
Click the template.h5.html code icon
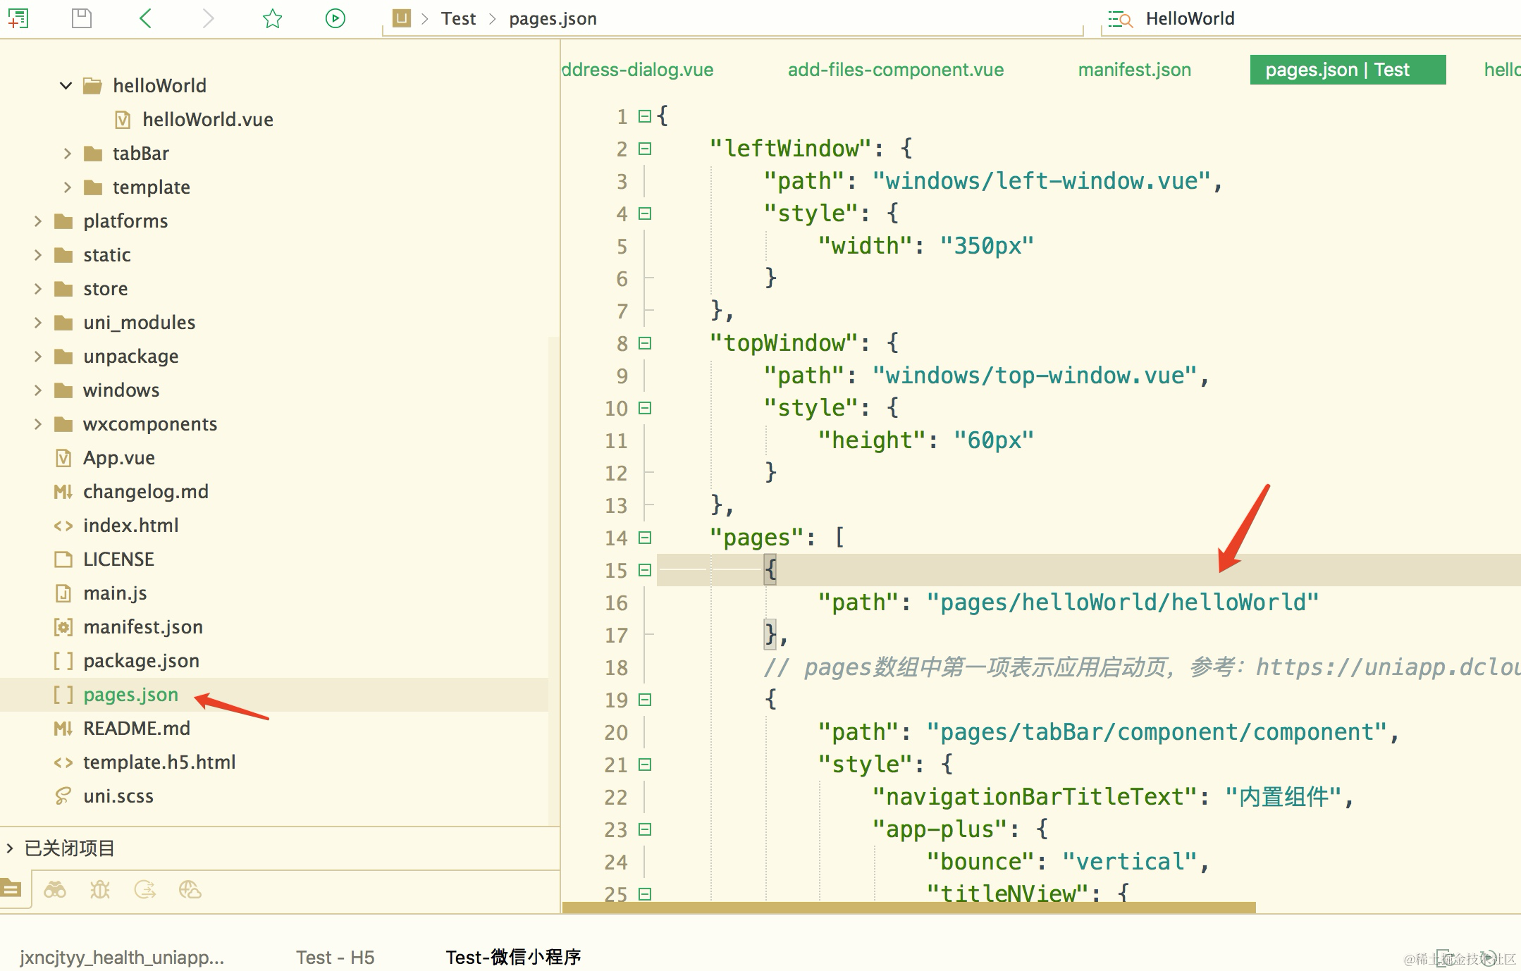pyautogui.click(x=63, y=762)
